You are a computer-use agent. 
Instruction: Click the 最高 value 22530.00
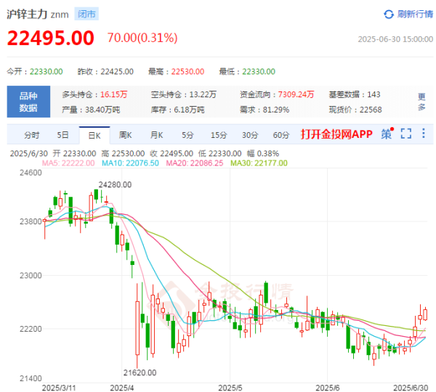coord(187,72)
